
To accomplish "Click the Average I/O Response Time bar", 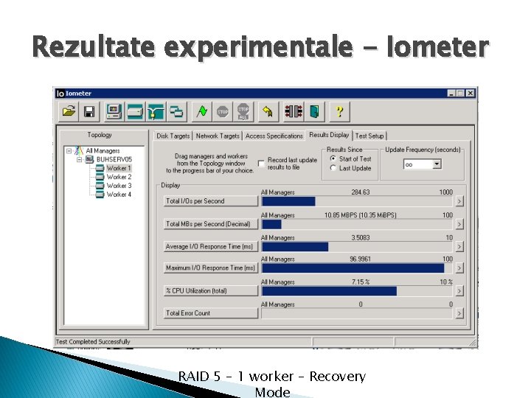I will 357,247.
